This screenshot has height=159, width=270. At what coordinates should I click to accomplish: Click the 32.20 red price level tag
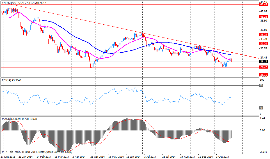[x=263, y=44]
